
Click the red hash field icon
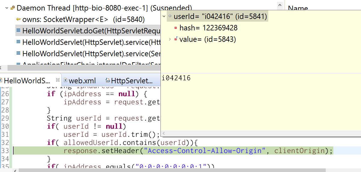click(x=176, y=28)
